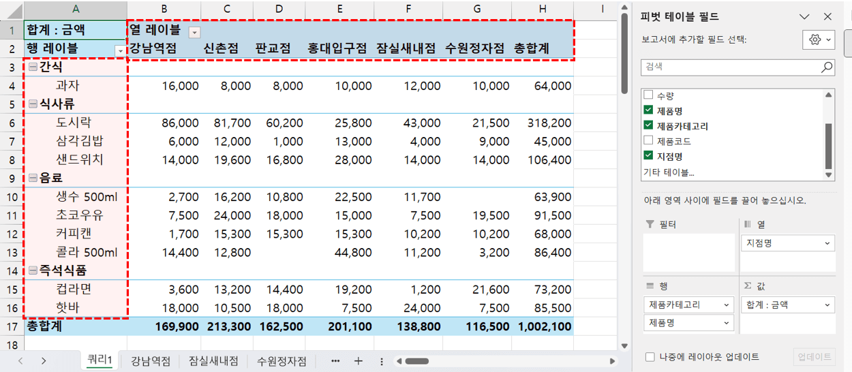Select column B header
852x372 pixels.
point(164,9)
